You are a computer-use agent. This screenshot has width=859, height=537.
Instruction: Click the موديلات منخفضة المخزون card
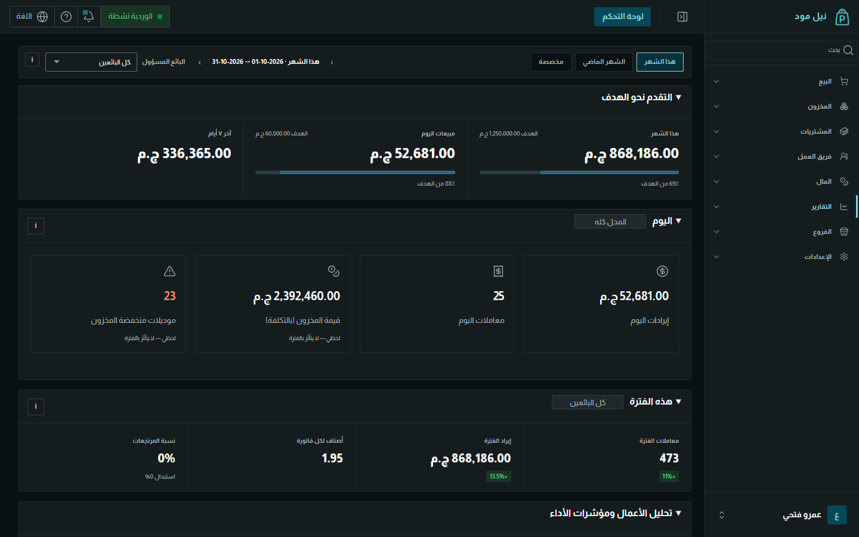109,304
